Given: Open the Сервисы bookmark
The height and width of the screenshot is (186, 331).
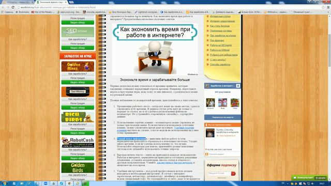Looking at the screenshot, I should click(x=7, y=12).
